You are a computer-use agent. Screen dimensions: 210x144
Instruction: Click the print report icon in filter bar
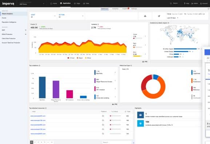(x=145, y=16)
